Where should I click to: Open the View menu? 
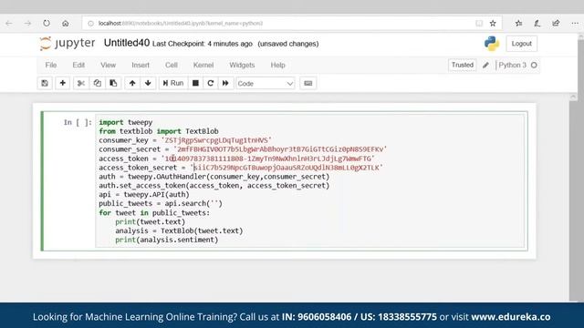(108, 65)
